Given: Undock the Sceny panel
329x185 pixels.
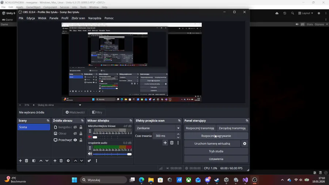Looking at the screenshot, I should pyautogui.click(x=48, y=121).
